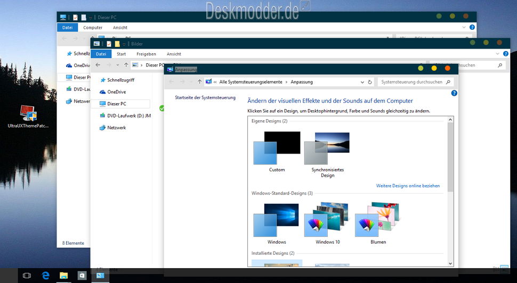Select the Windows standard theme
Screen dimensions: 517x283
(x=277, y=224)
